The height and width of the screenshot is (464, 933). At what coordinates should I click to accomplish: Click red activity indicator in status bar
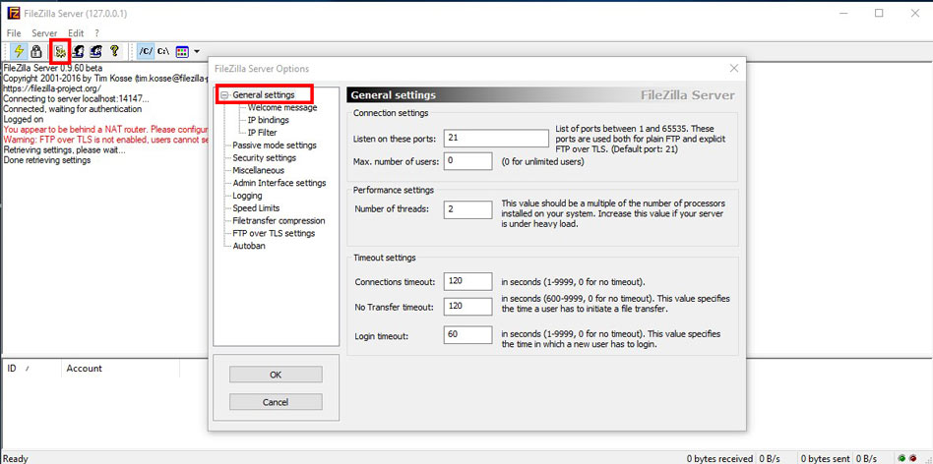pos(912,458)
